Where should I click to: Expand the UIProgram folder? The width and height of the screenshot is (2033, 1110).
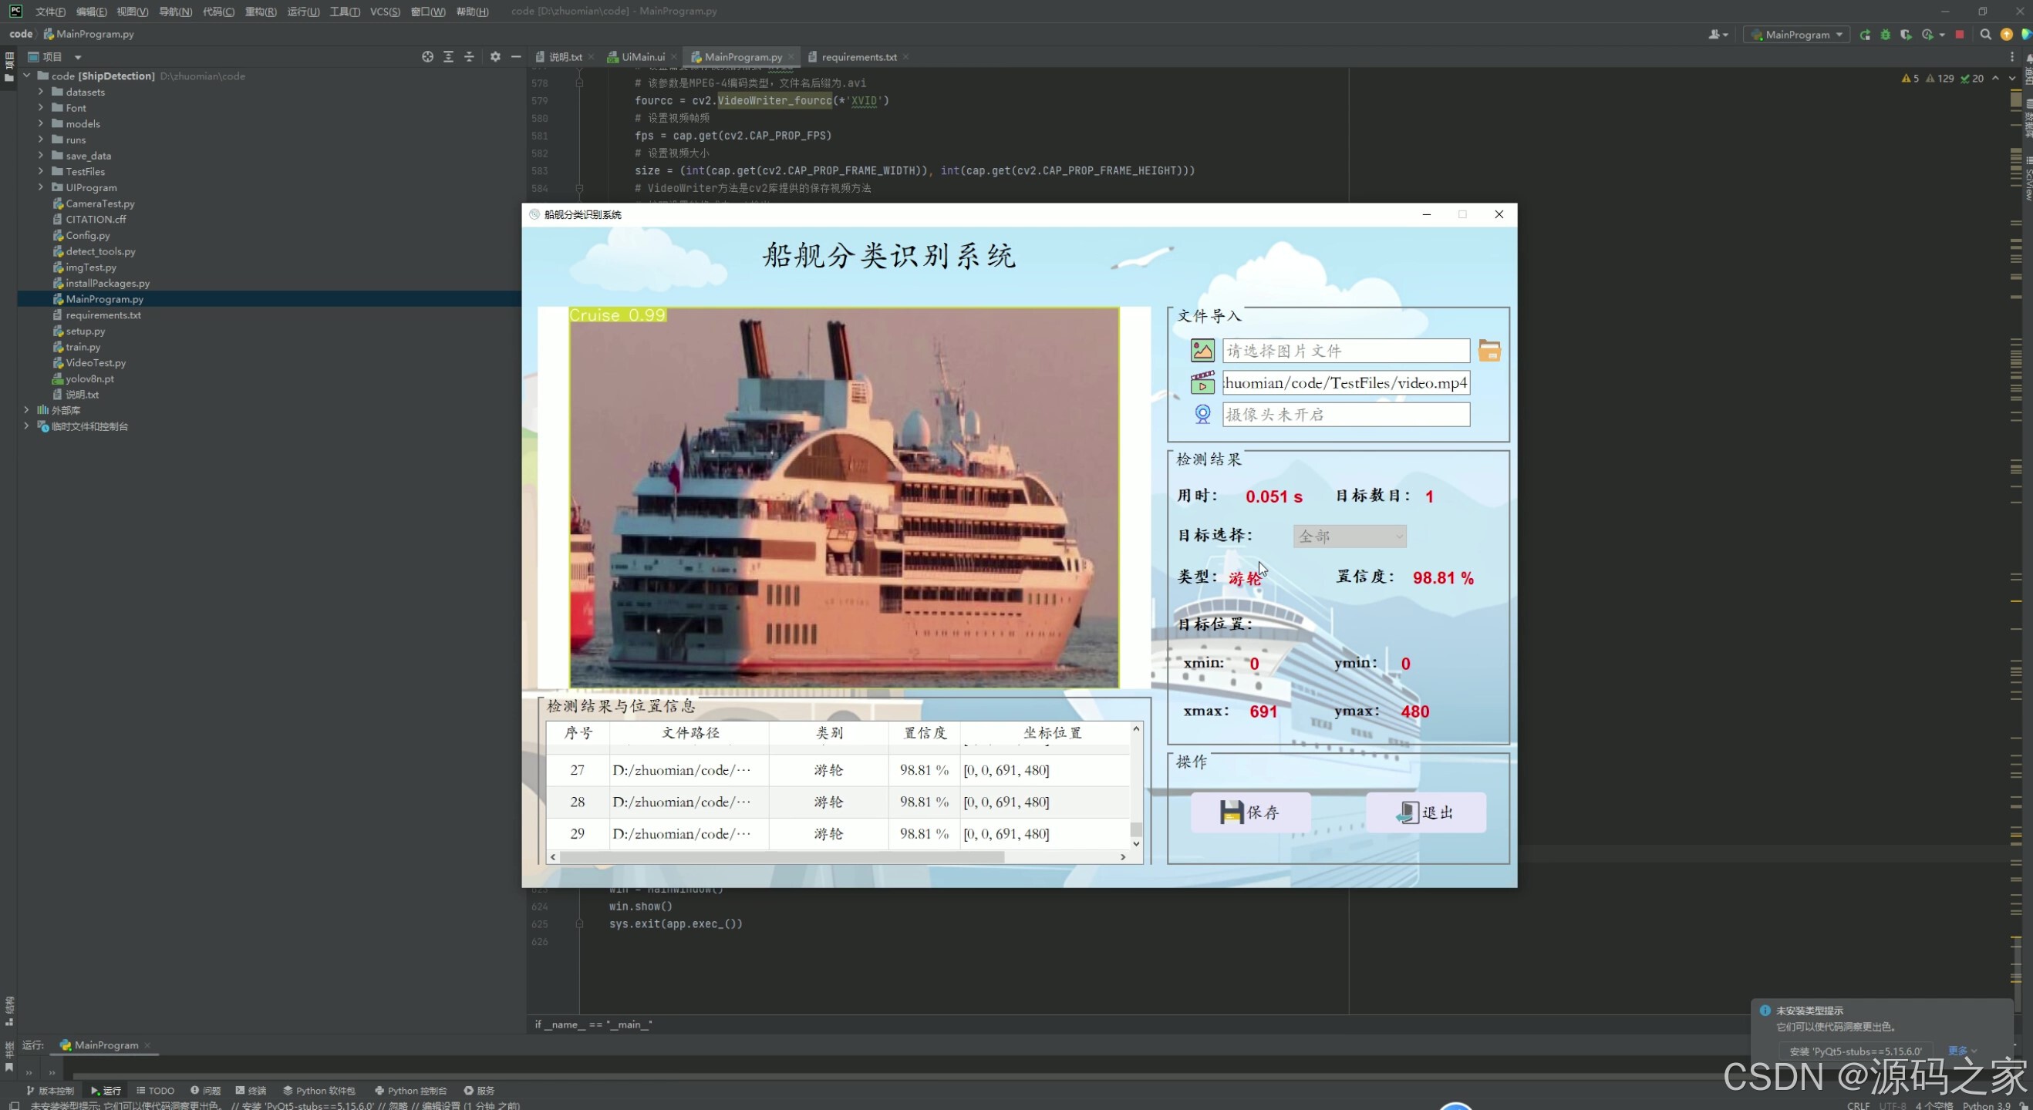point(40,187)
